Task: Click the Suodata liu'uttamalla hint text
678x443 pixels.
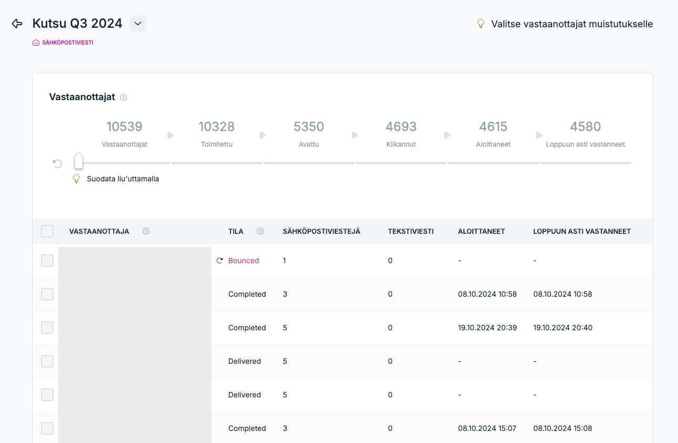Action: point(123,179)
